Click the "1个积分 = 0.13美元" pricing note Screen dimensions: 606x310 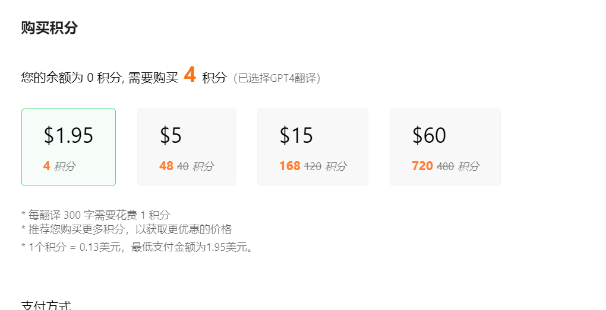pyautogui.click(x=75, y=247)
